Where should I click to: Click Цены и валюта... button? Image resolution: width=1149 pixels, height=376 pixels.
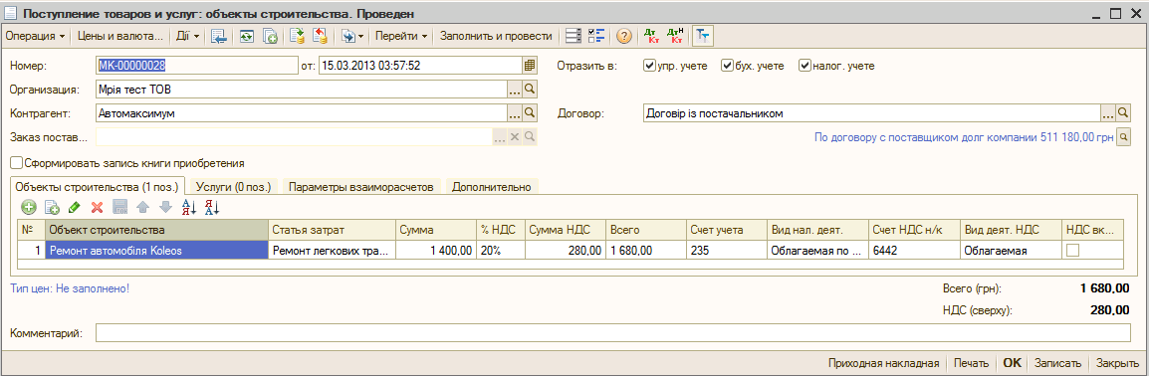click(x=119, y=35)
